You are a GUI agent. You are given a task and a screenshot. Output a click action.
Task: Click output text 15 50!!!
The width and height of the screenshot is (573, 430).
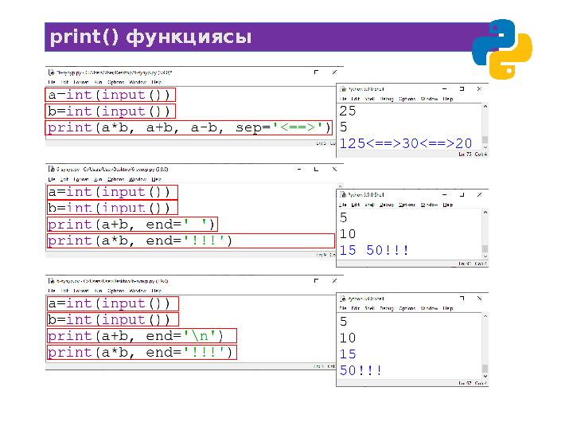tap(374, 251)
